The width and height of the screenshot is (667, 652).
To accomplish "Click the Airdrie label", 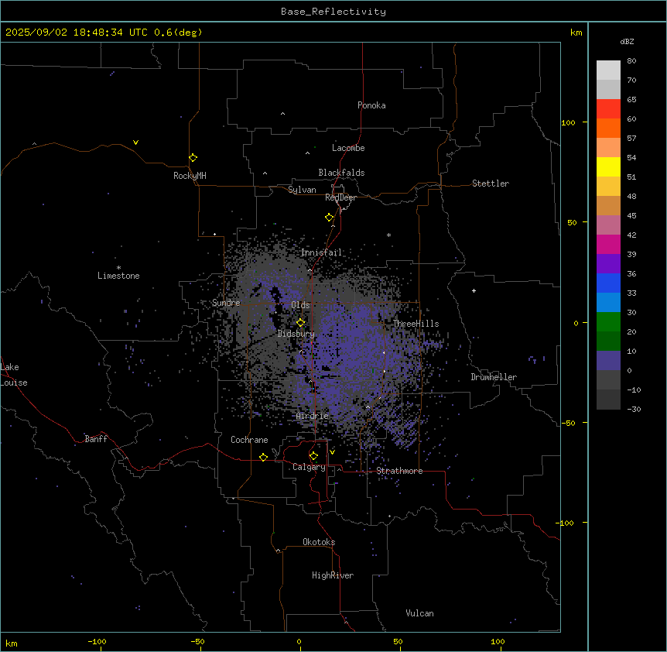I will coord(313,416).
